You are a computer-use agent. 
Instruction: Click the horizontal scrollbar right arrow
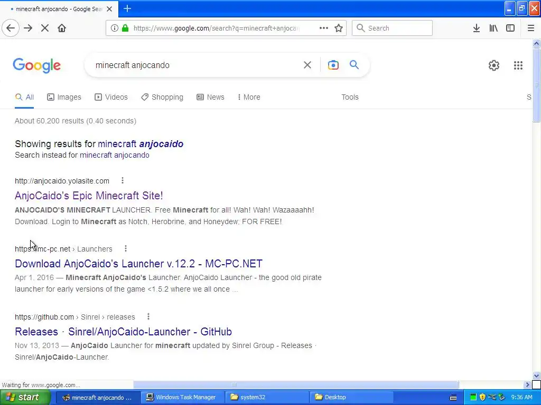527,384
